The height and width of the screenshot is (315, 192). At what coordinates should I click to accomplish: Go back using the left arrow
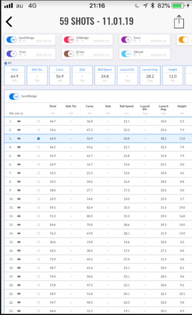[9, 22]
